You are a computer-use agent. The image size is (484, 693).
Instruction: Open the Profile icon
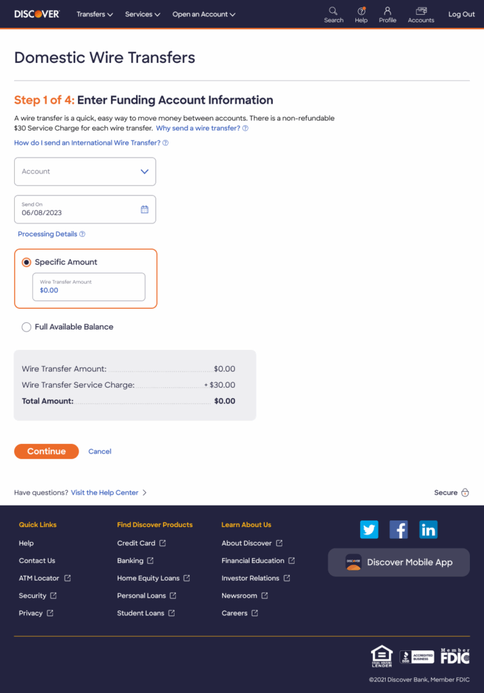[387, 11]
